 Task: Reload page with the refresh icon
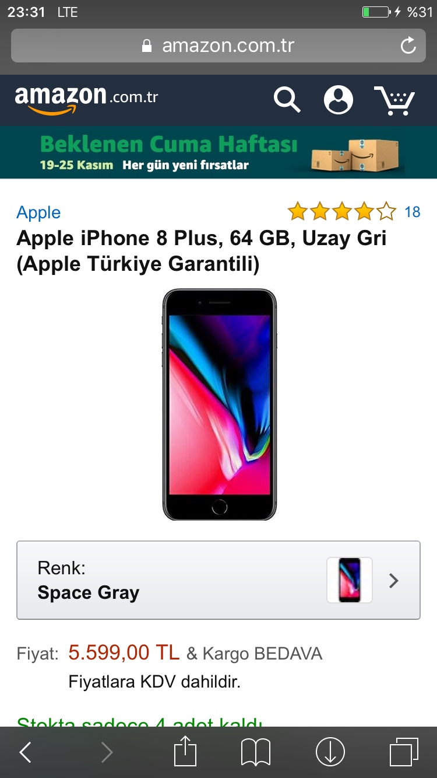pyautogui.click(x=408, y=45)
